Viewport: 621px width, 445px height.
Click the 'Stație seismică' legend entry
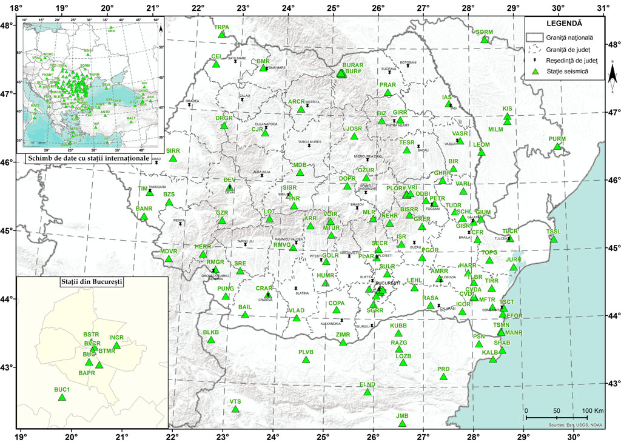(568, 72)
